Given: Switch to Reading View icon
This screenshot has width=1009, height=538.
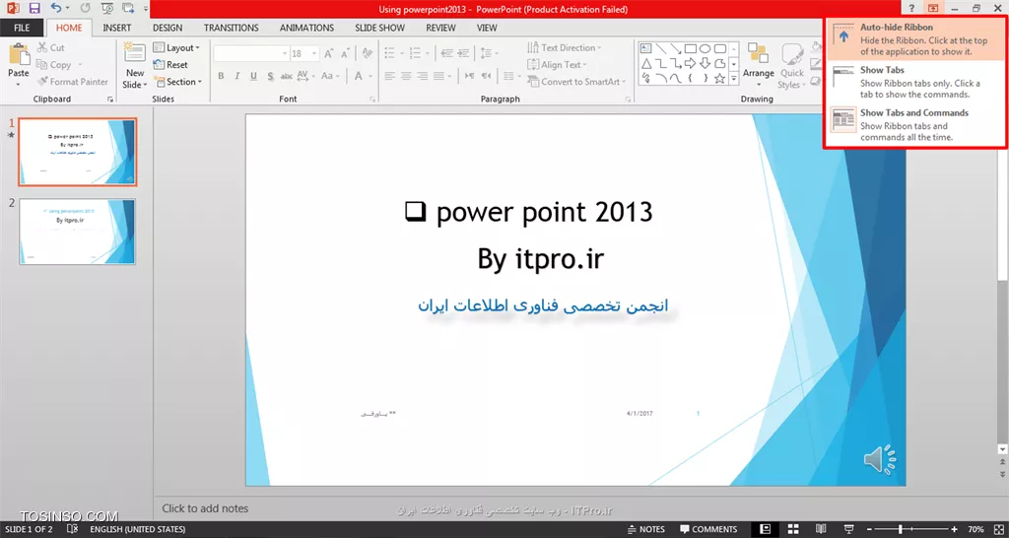Looking at the screenshot, I should [x=821, y=529].
